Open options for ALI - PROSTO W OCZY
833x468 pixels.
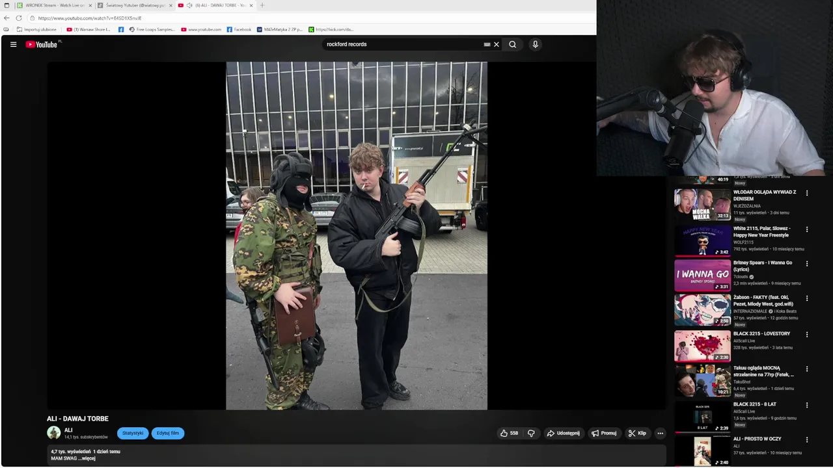[x=807, y=439]
